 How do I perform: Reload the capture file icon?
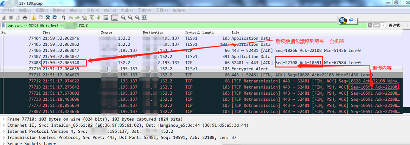[55, 18]
